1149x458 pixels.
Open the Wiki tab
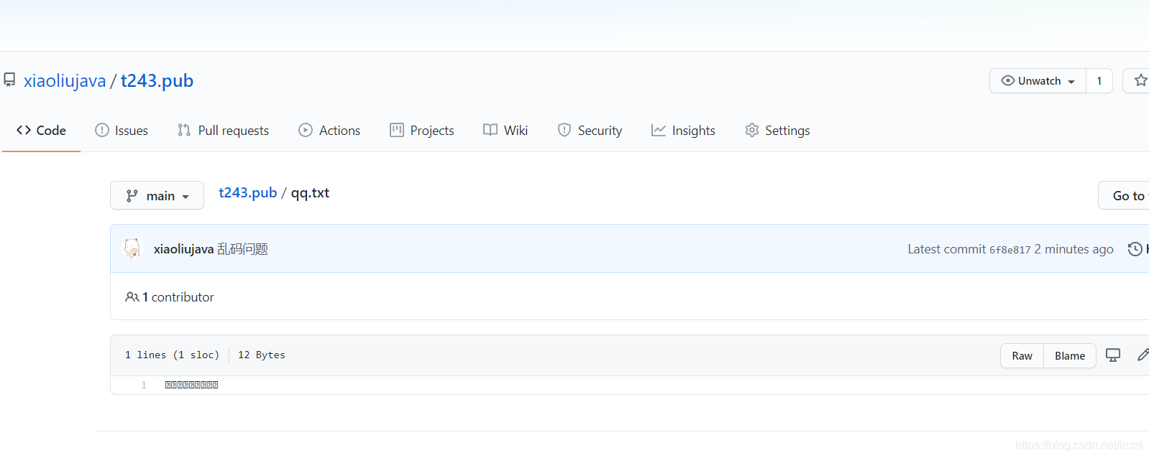coord(505,131)
